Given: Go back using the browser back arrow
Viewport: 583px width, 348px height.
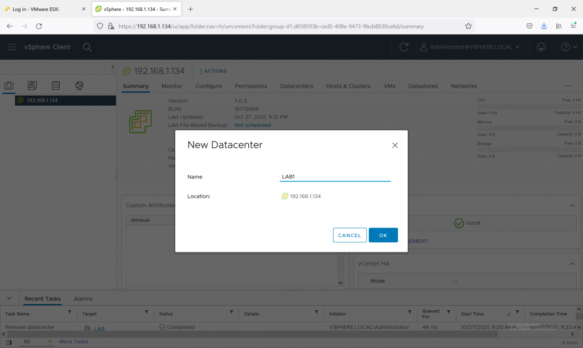Looking at the screenshot, I should [x=10, y=26].
